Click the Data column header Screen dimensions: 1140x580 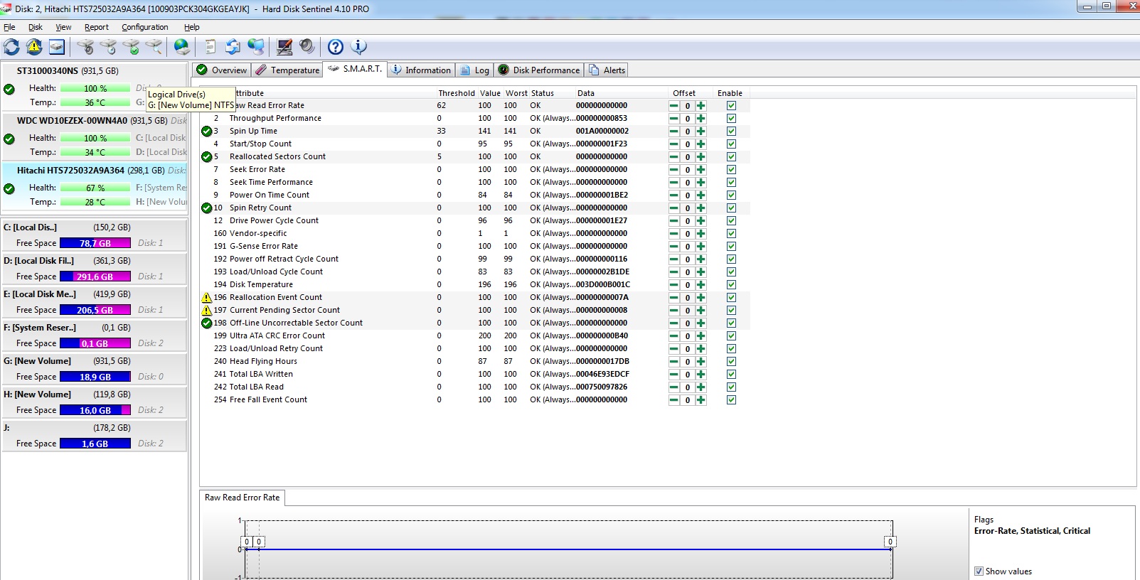[586, 93]
